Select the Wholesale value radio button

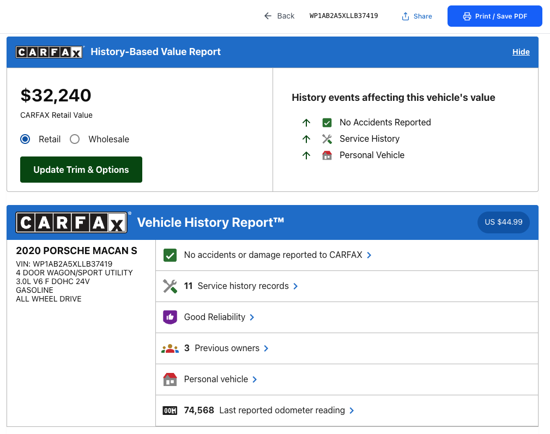coord(75,139)
